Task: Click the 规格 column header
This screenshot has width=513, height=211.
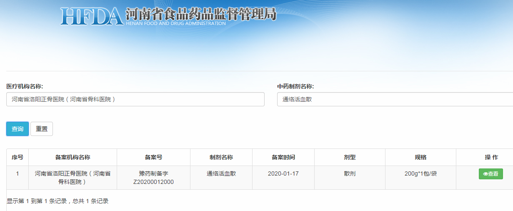Action: (x=420, y=157)
